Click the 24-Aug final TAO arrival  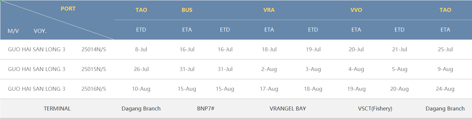(445, 89)
